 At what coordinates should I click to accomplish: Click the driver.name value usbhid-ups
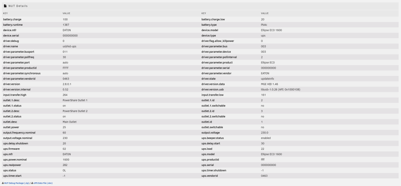pos(69,46)
